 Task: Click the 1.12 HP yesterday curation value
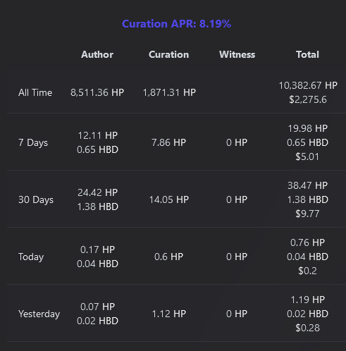169,314
